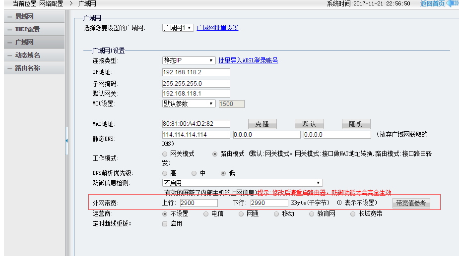Click the 默认网关 field 192.168.118.1
The width and height of the screenshot is (459, 256).
click(x=196, y=94)
